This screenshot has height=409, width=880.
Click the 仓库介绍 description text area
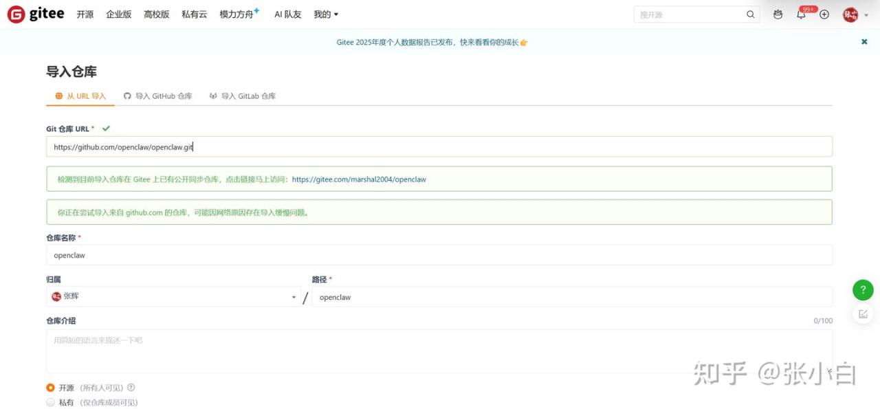pyautogui.click(x=439, y=351)
